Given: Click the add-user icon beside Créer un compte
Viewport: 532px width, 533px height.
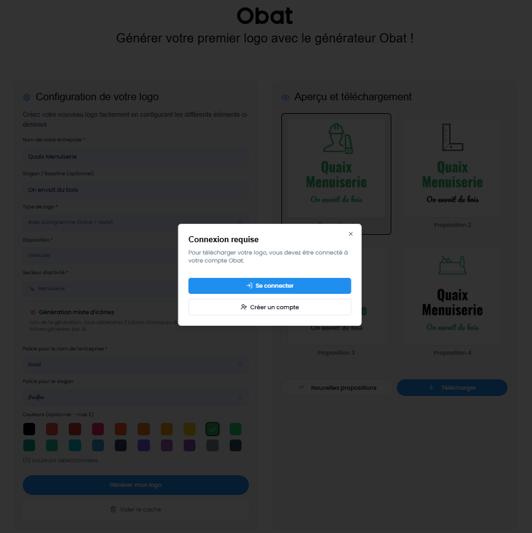Looking at the screenshot, I should coord(244,307).
